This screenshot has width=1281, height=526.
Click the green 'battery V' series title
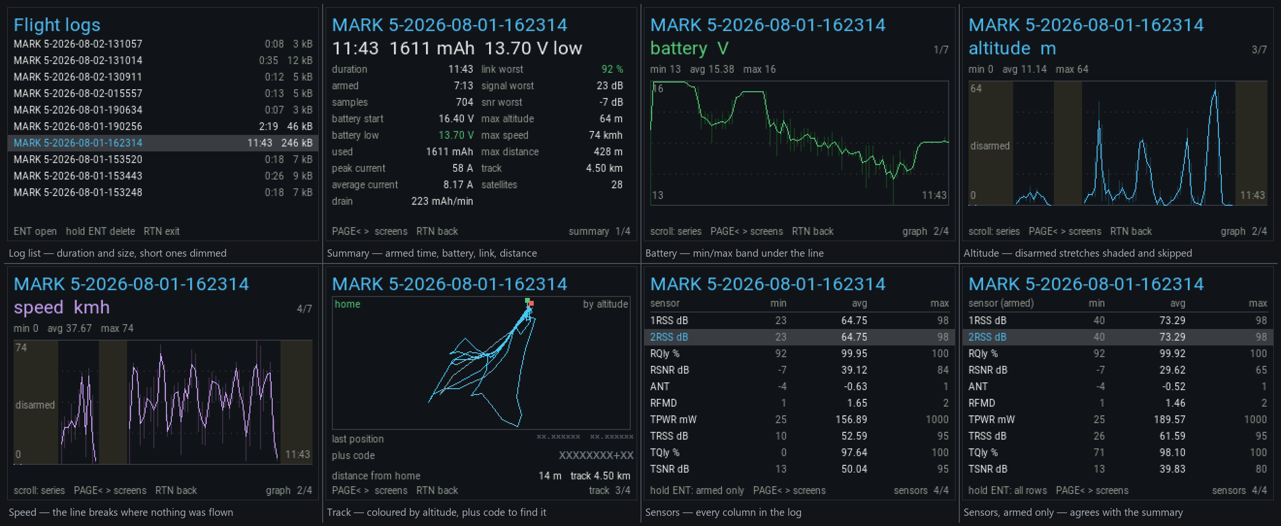(x=689, y=48)
